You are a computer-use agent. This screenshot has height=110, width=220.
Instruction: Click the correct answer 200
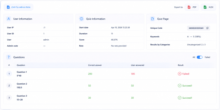click(90, 74)
